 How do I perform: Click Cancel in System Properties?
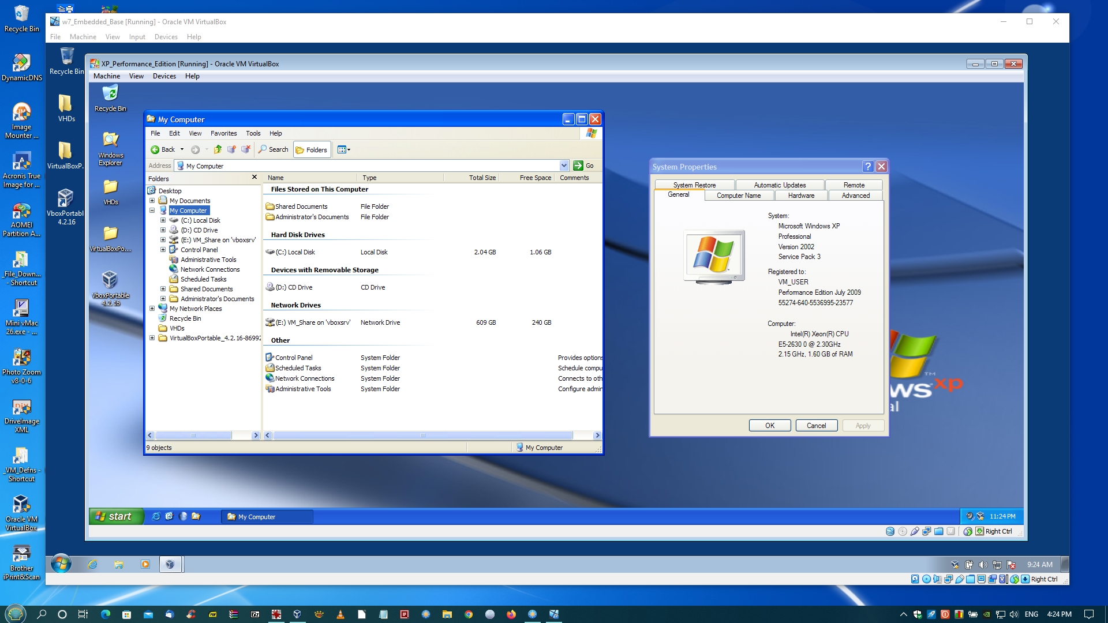(x=816, y=426)
